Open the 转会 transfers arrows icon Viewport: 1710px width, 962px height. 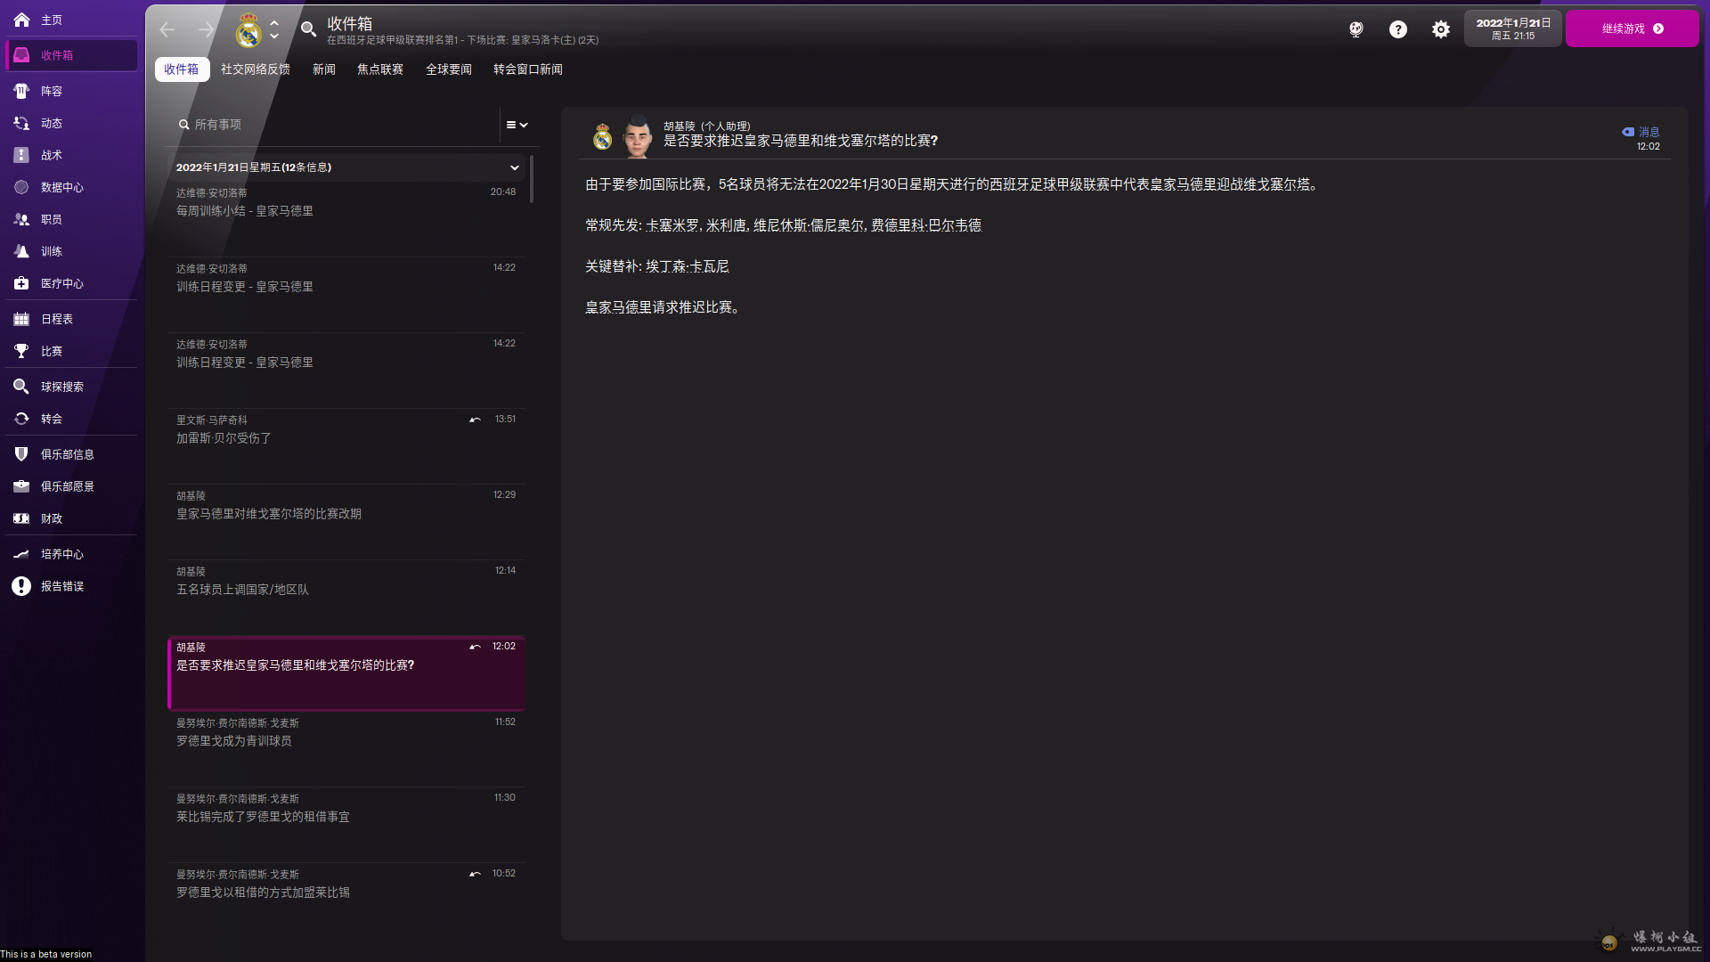(x=21, y=419)
